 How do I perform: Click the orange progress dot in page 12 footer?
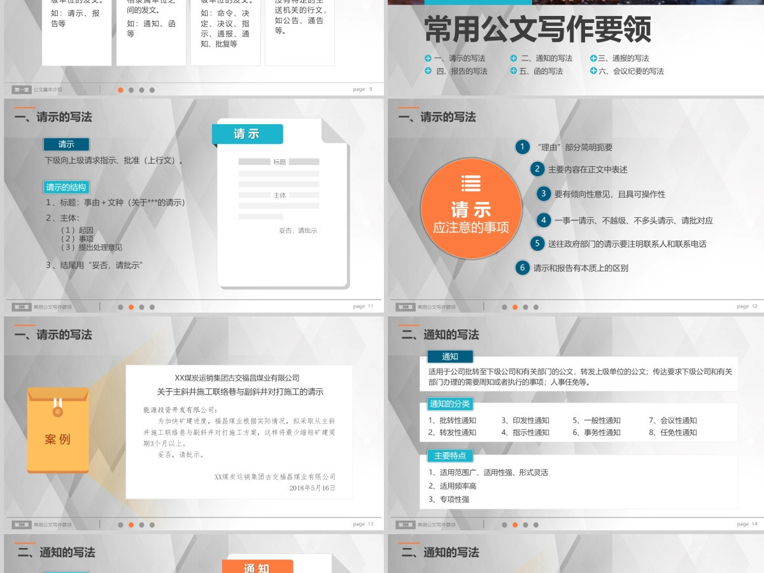coord(515,307)
